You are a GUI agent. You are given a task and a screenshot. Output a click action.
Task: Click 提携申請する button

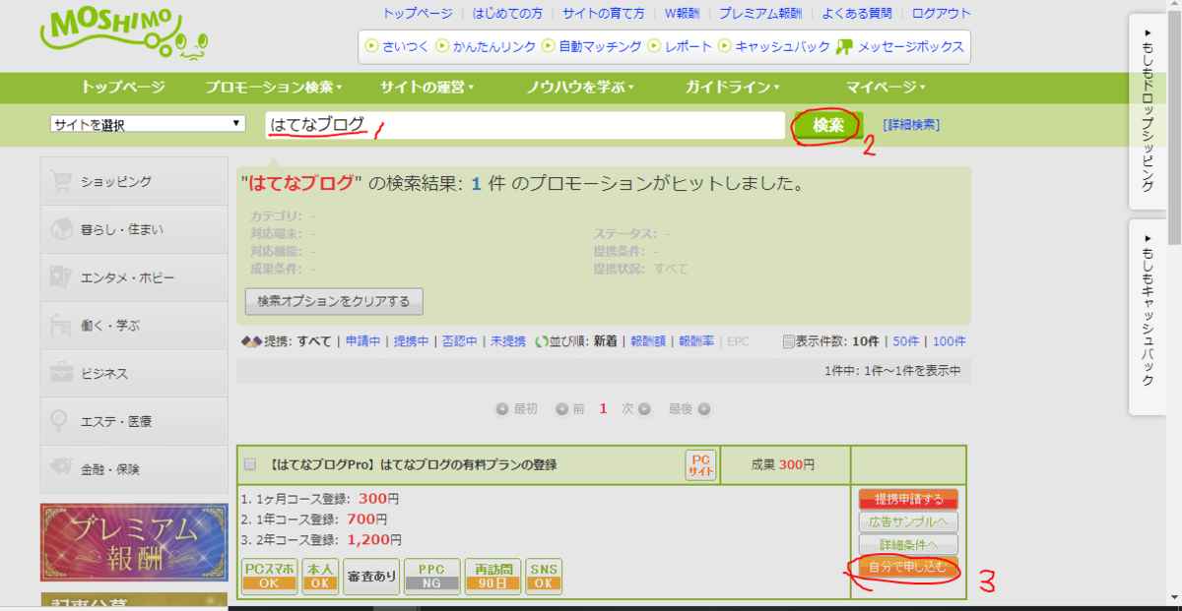pyautogui.click(x=907, y=500)
